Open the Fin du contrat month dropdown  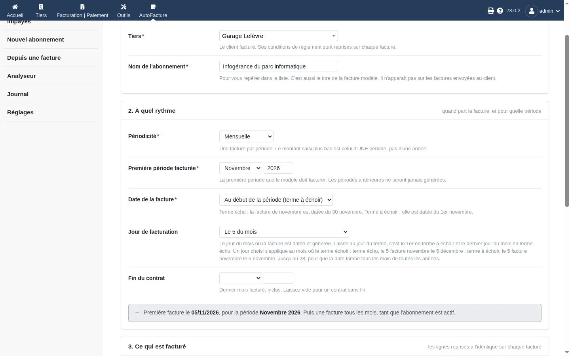point(241,278)
